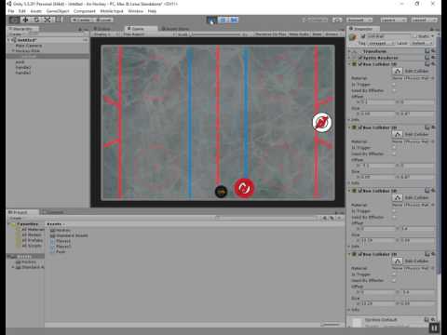Select Main Camera in the Hierarchy
This screenshot has width=447, height=335.
tap(29, 46)
